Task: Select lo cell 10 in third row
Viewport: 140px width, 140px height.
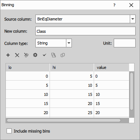Action: click(28, 94)
